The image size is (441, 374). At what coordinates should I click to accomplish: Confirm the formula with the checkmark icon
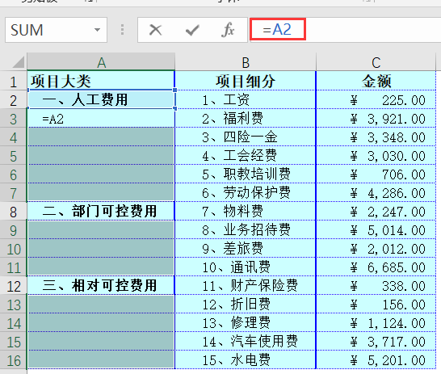pos(192,30)
